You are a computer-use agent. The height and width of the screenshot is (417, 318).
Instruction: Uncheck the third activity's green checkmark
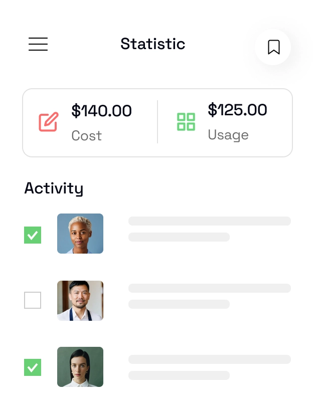coord(33,367)
